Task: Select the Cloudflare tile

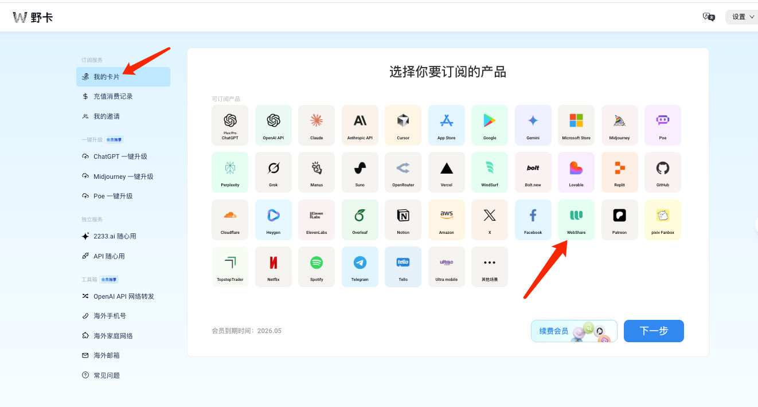Action: pyautogui.click(x=230, y=220)
